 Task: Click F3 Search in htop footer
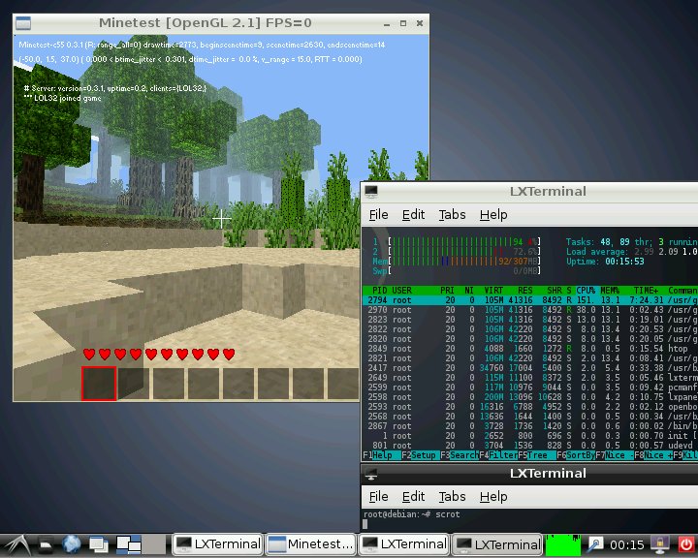(459, 455)
